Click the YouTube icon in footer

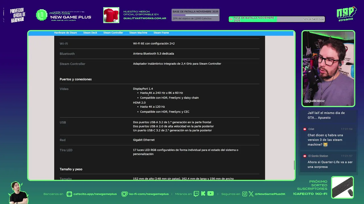pos(210,194)
